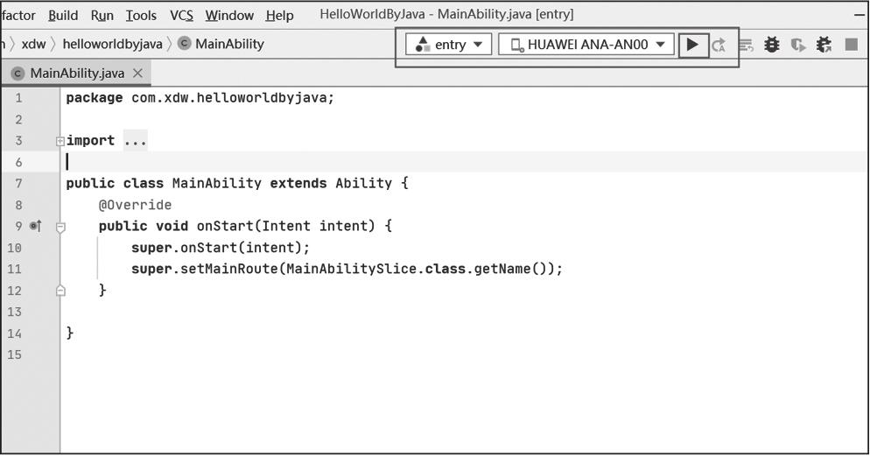Image resolution: width=870 pixels, height=456 pixels.
Task: Click the class icon beside MainAbility breadcrumb
Action: click(x=185, y=43)
